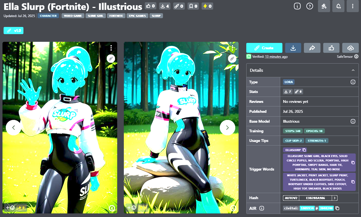Viewport: 361px width, 217px height.
Task: Click the EPOCHS: 10 training badge
Action: tap(315, 131)
